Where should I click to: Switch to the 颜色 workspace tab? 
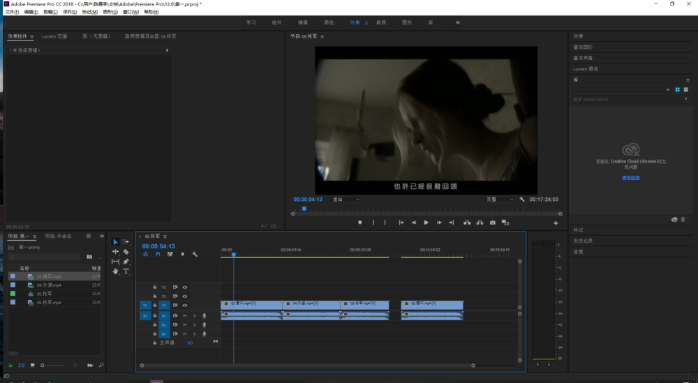tap(327, 22)
